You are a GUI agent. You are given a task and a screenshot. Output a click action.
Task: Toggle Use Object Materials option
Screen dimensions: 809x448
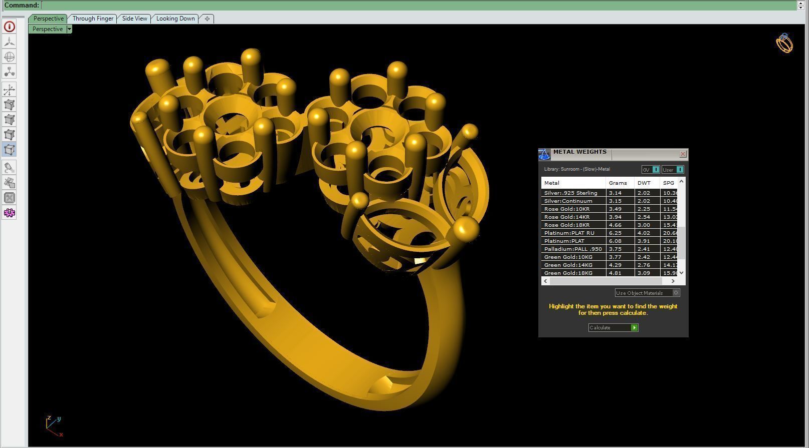tap(647, 293)
